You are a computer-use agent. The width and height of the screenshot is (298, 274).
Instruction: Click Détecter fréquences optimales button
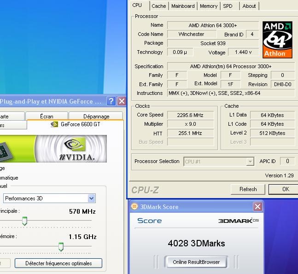58,263
